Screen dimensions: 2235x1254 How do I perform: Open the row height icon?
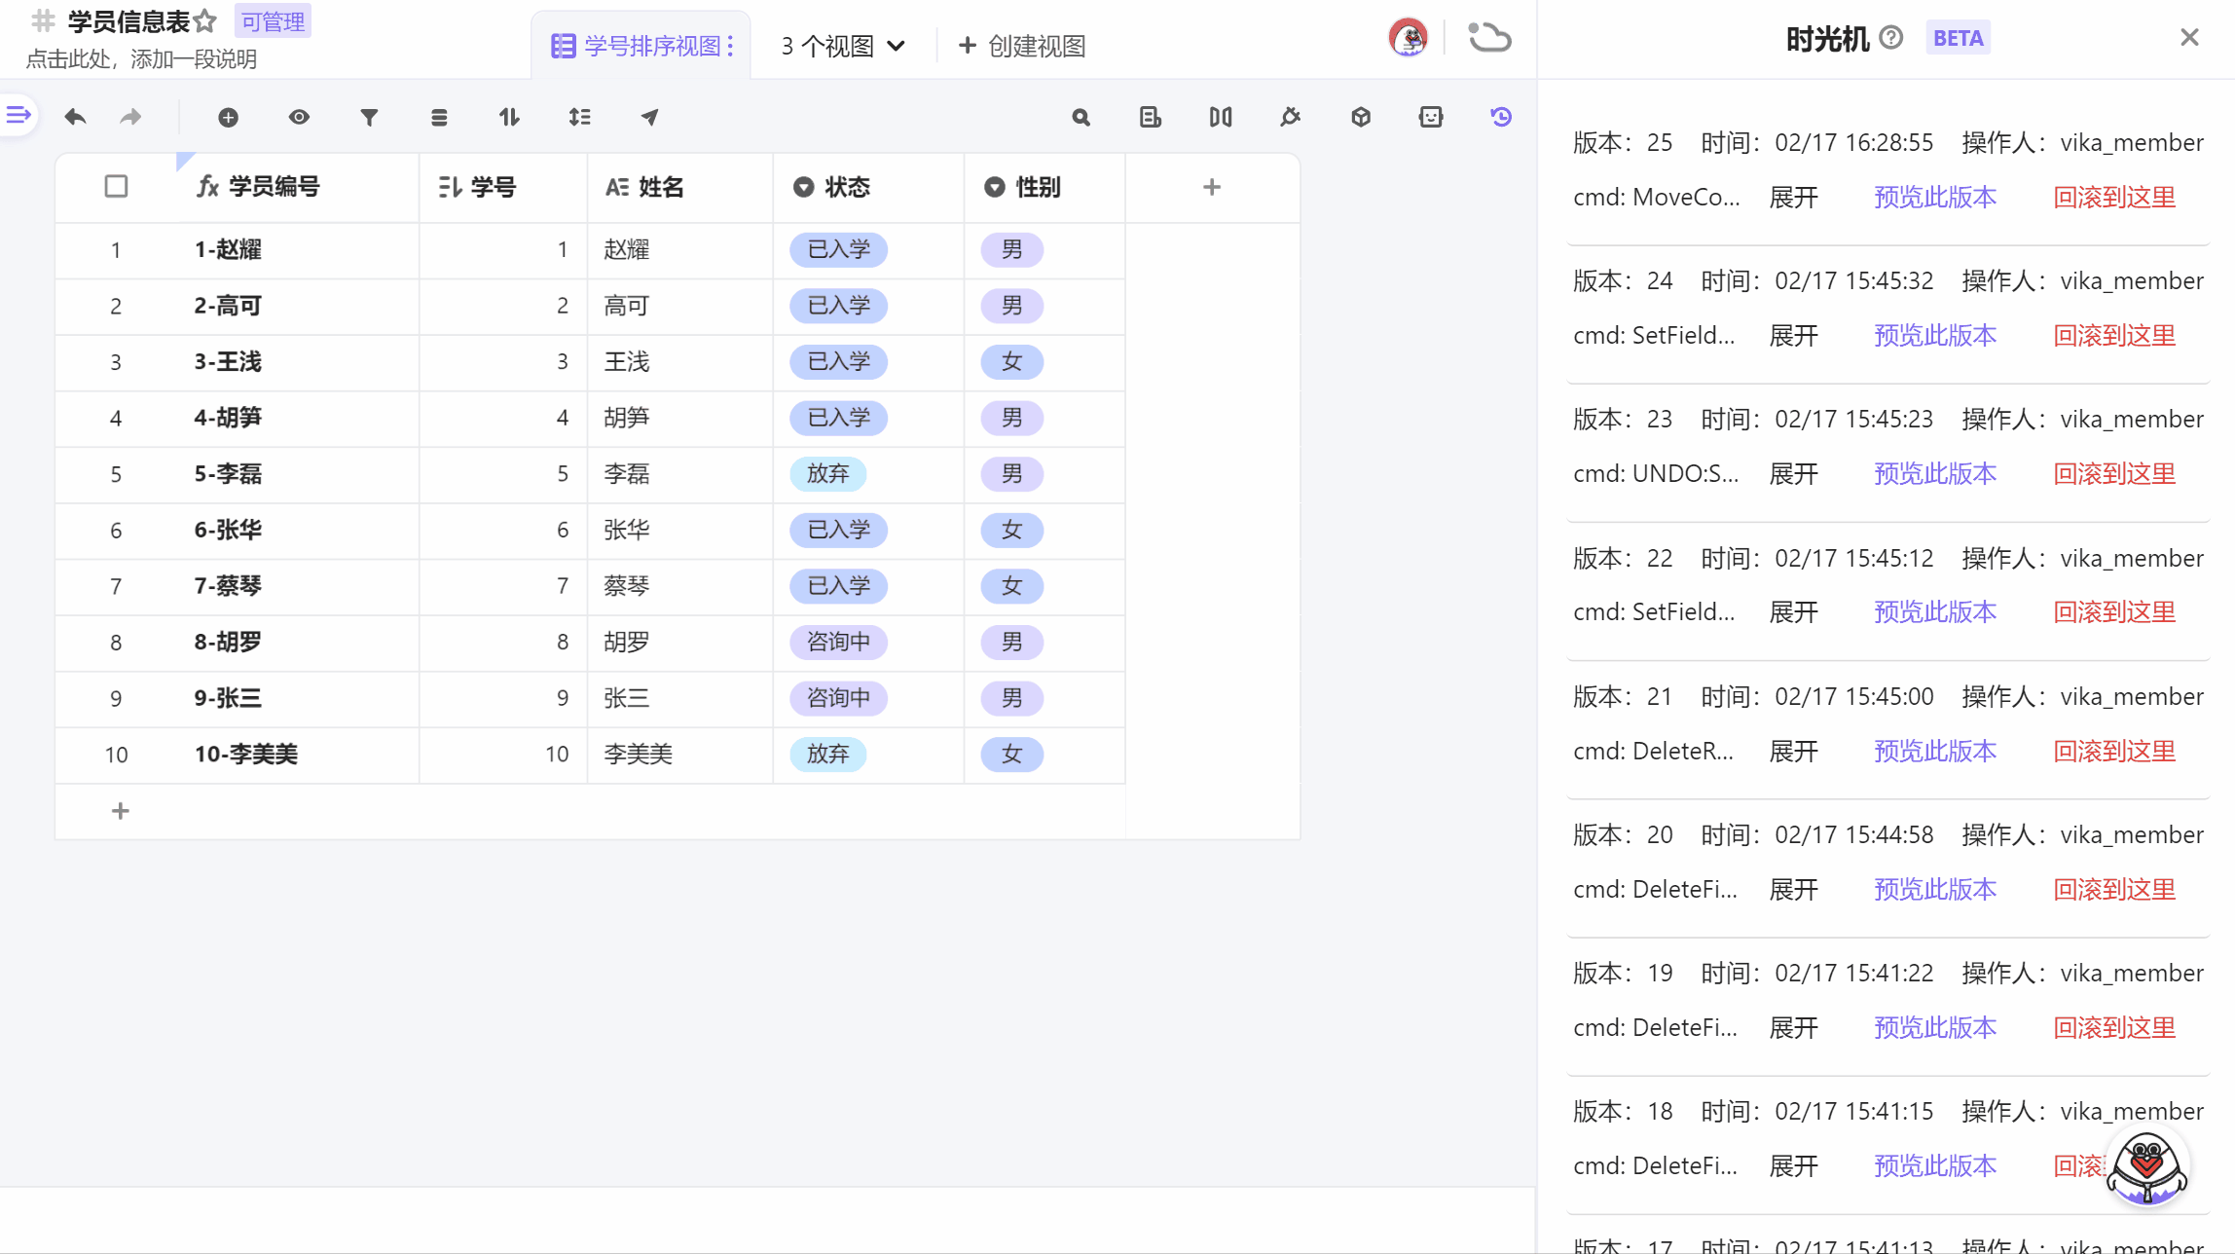click(579, 117)
